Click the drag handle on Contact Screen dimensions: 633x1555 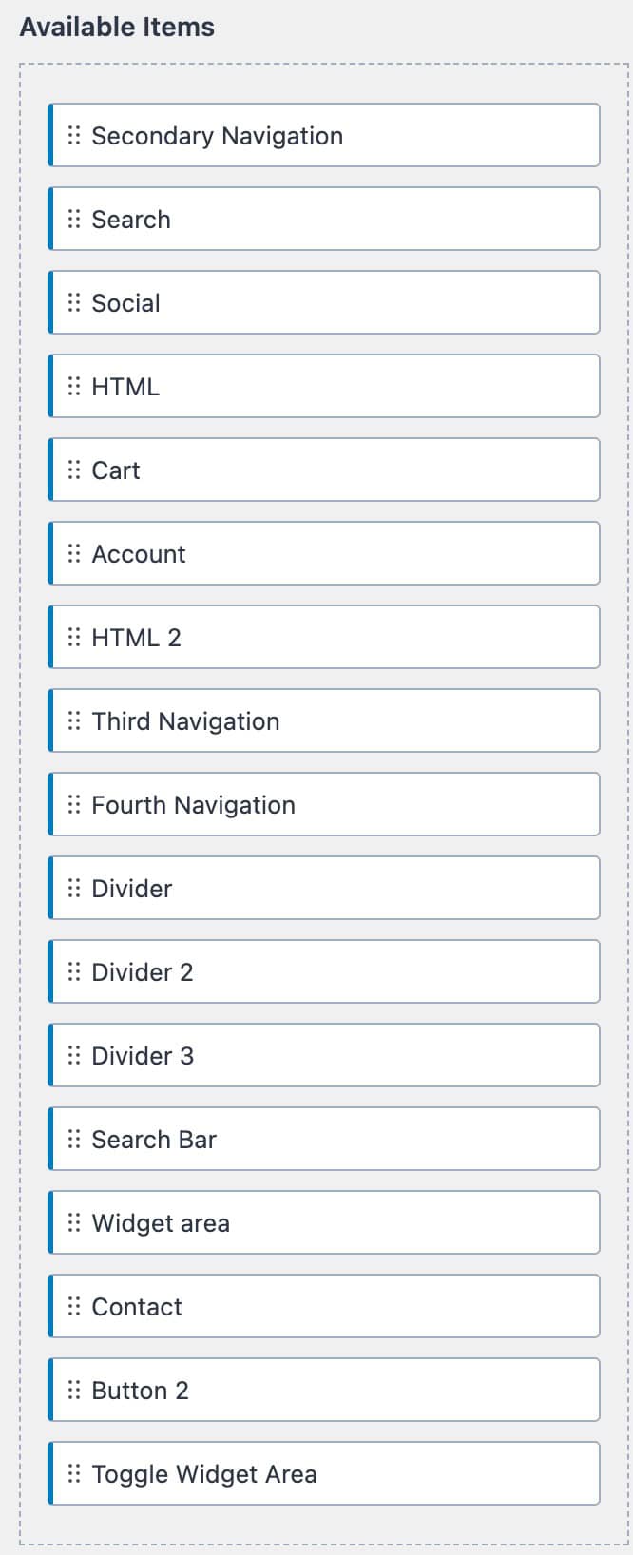(75, 1306)
